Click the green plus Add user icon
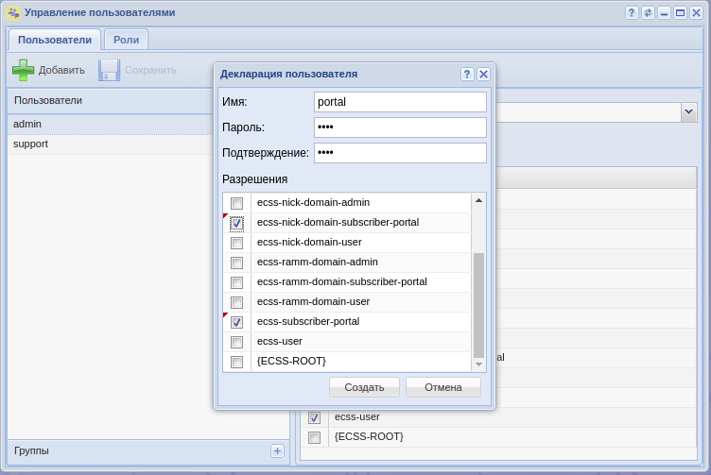711x475 pixels. [x=23, y=70]
